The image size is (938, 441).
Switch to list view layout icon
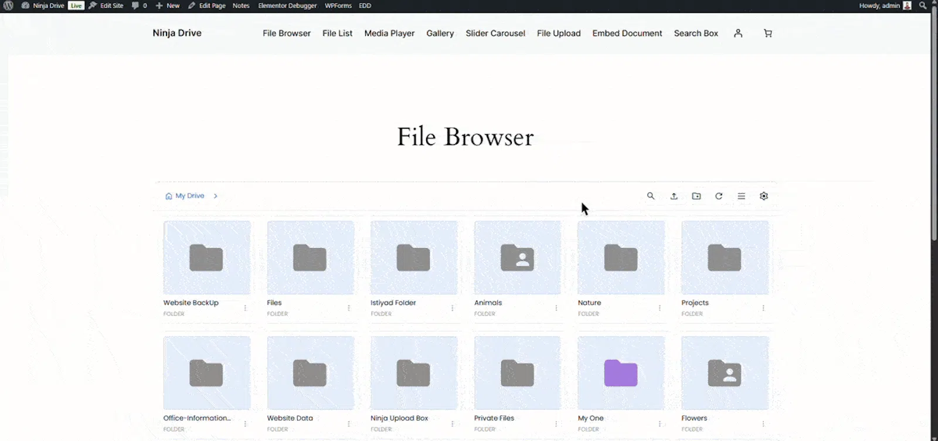741,196
